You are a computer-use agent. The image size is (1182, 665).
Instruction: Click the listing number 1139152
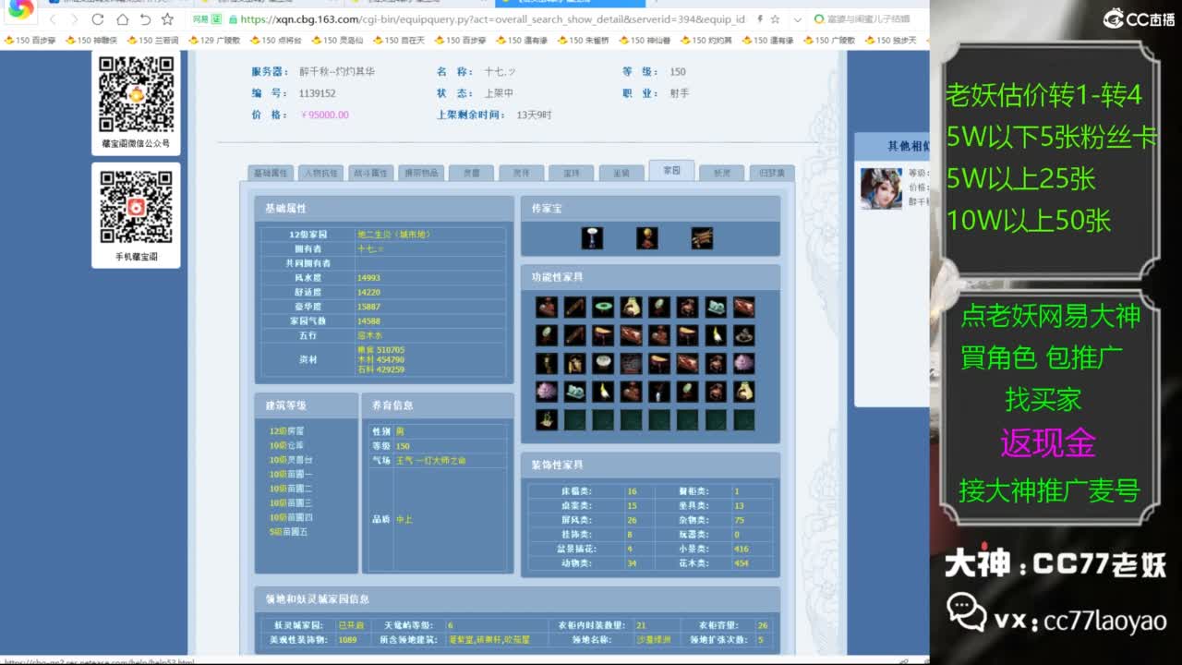pyautogui.click(x=317, y=93)
